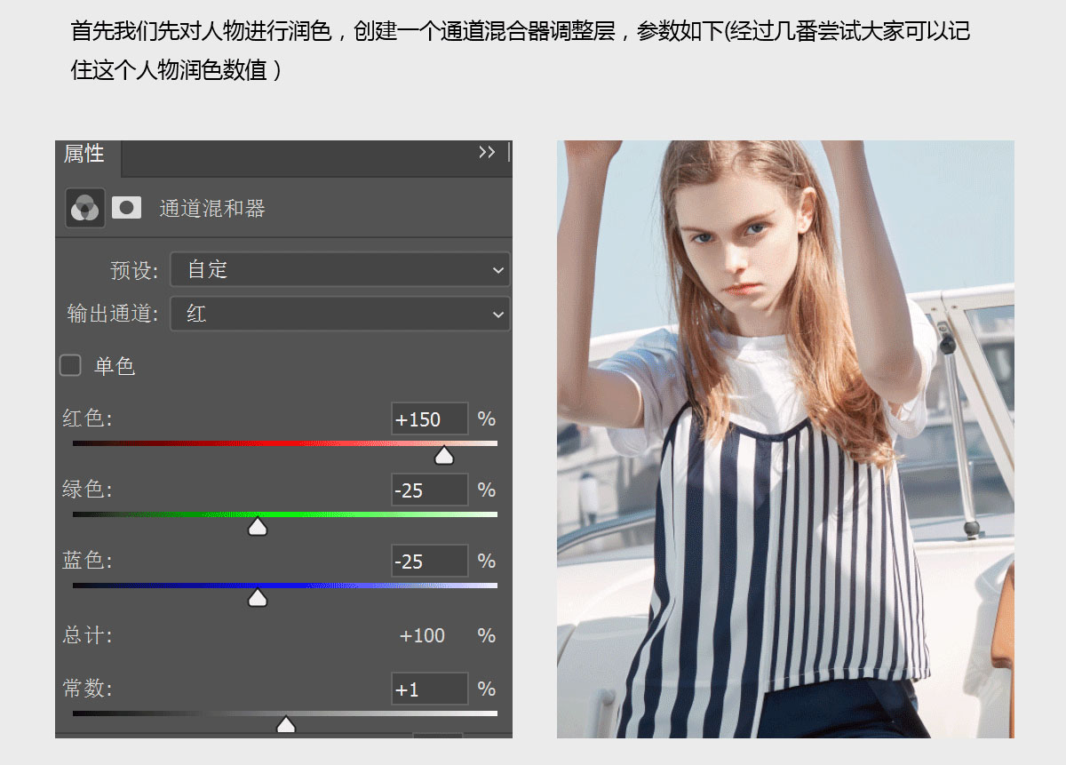Click the 绿色 value field -25
The image size is (1066, 765).
pyautogui.click(x=429, y=490)
